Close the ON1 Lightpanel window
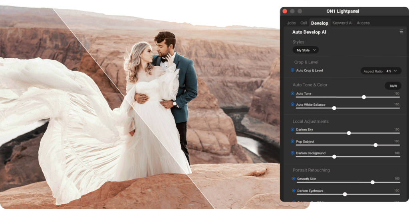Viewport: 409px width, 209px height. [x=285, y=11]
